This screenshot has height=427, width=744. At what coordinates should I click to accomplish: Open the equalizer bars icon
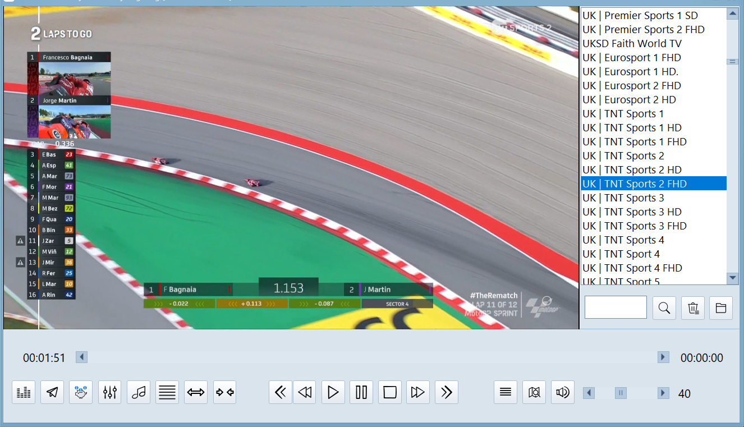pos(24,392)
